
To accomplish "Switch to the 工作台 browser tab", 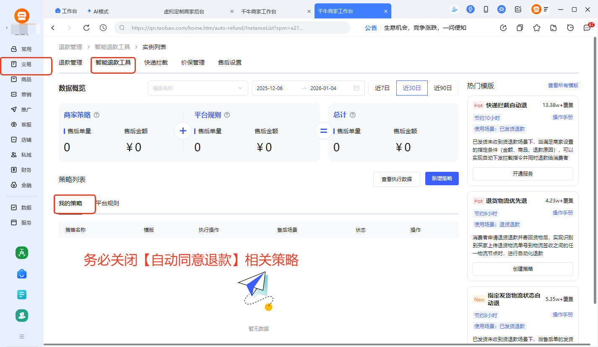I will pos(66,11).
